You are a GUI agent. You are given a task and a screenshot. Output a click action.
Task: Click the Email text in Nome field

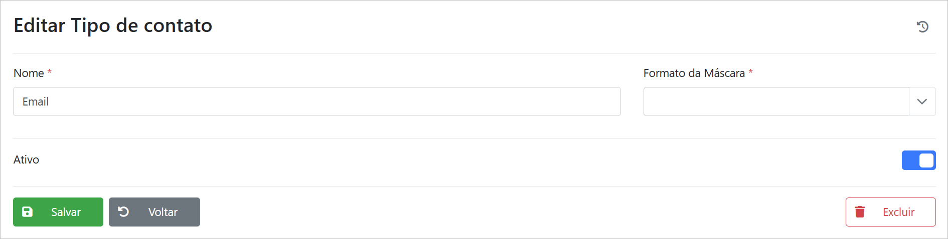(x=36, y=101)
